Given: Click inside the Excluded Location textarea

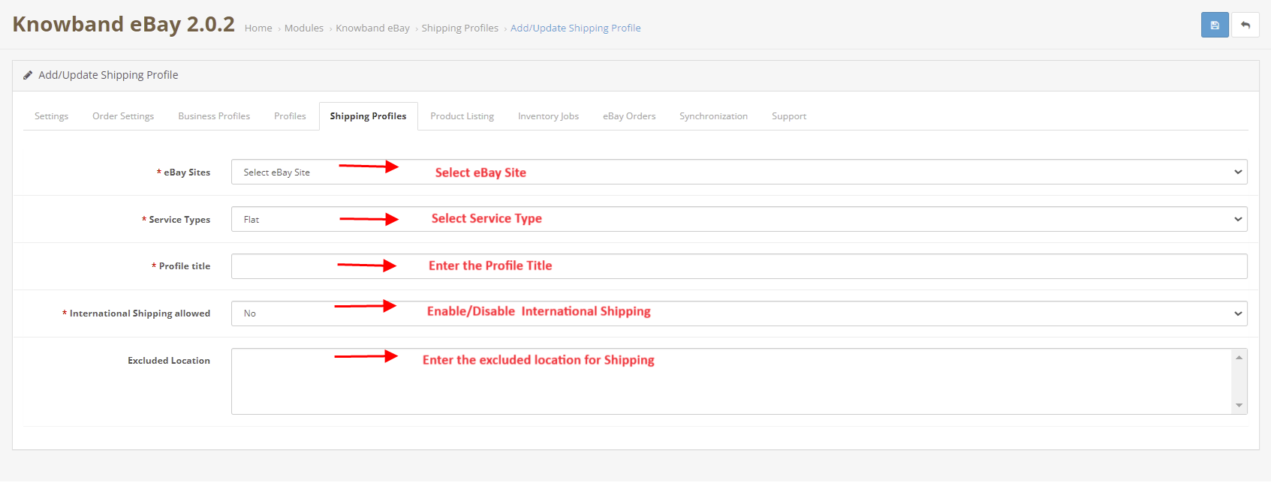Looking at the screenshot, I should (732, 381).
